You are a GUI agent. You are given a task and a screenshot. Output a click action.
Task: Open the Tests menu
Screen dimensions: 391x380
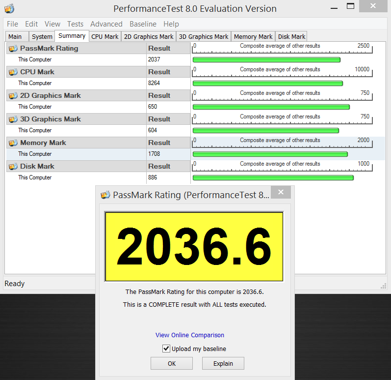coord(76,24)
